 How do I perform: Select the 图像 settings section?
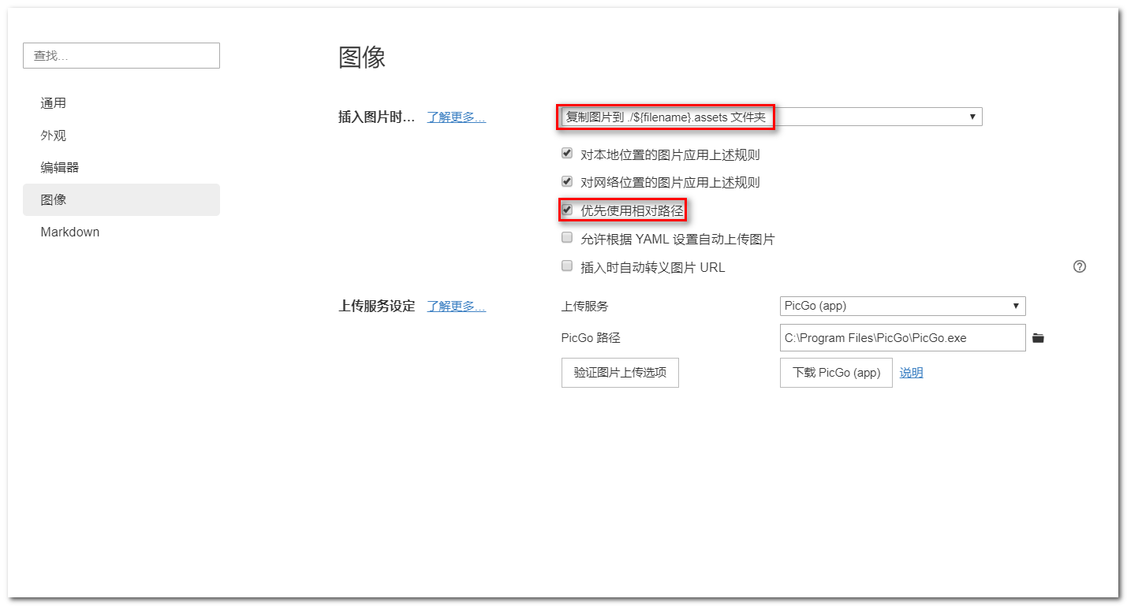[x=121, y=200]
